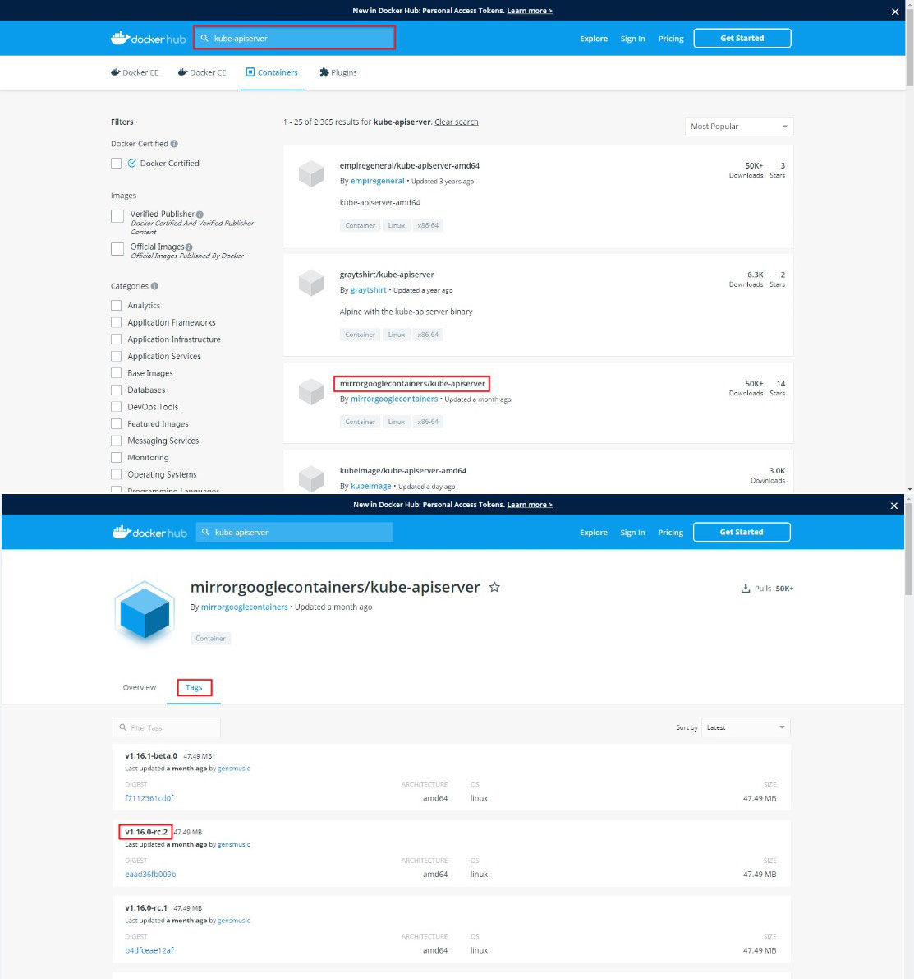Enable the Verified Publisher filter checkbox
914x979 pixels.
point(117,216)
